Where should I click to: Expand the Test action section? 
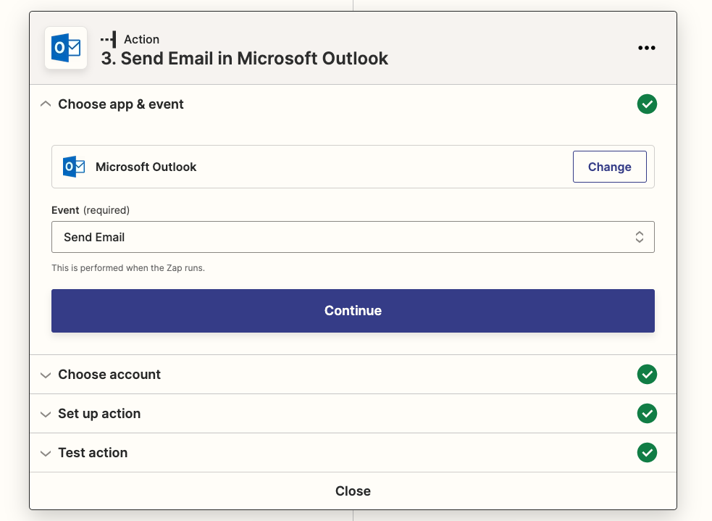[x=46, y=454]
